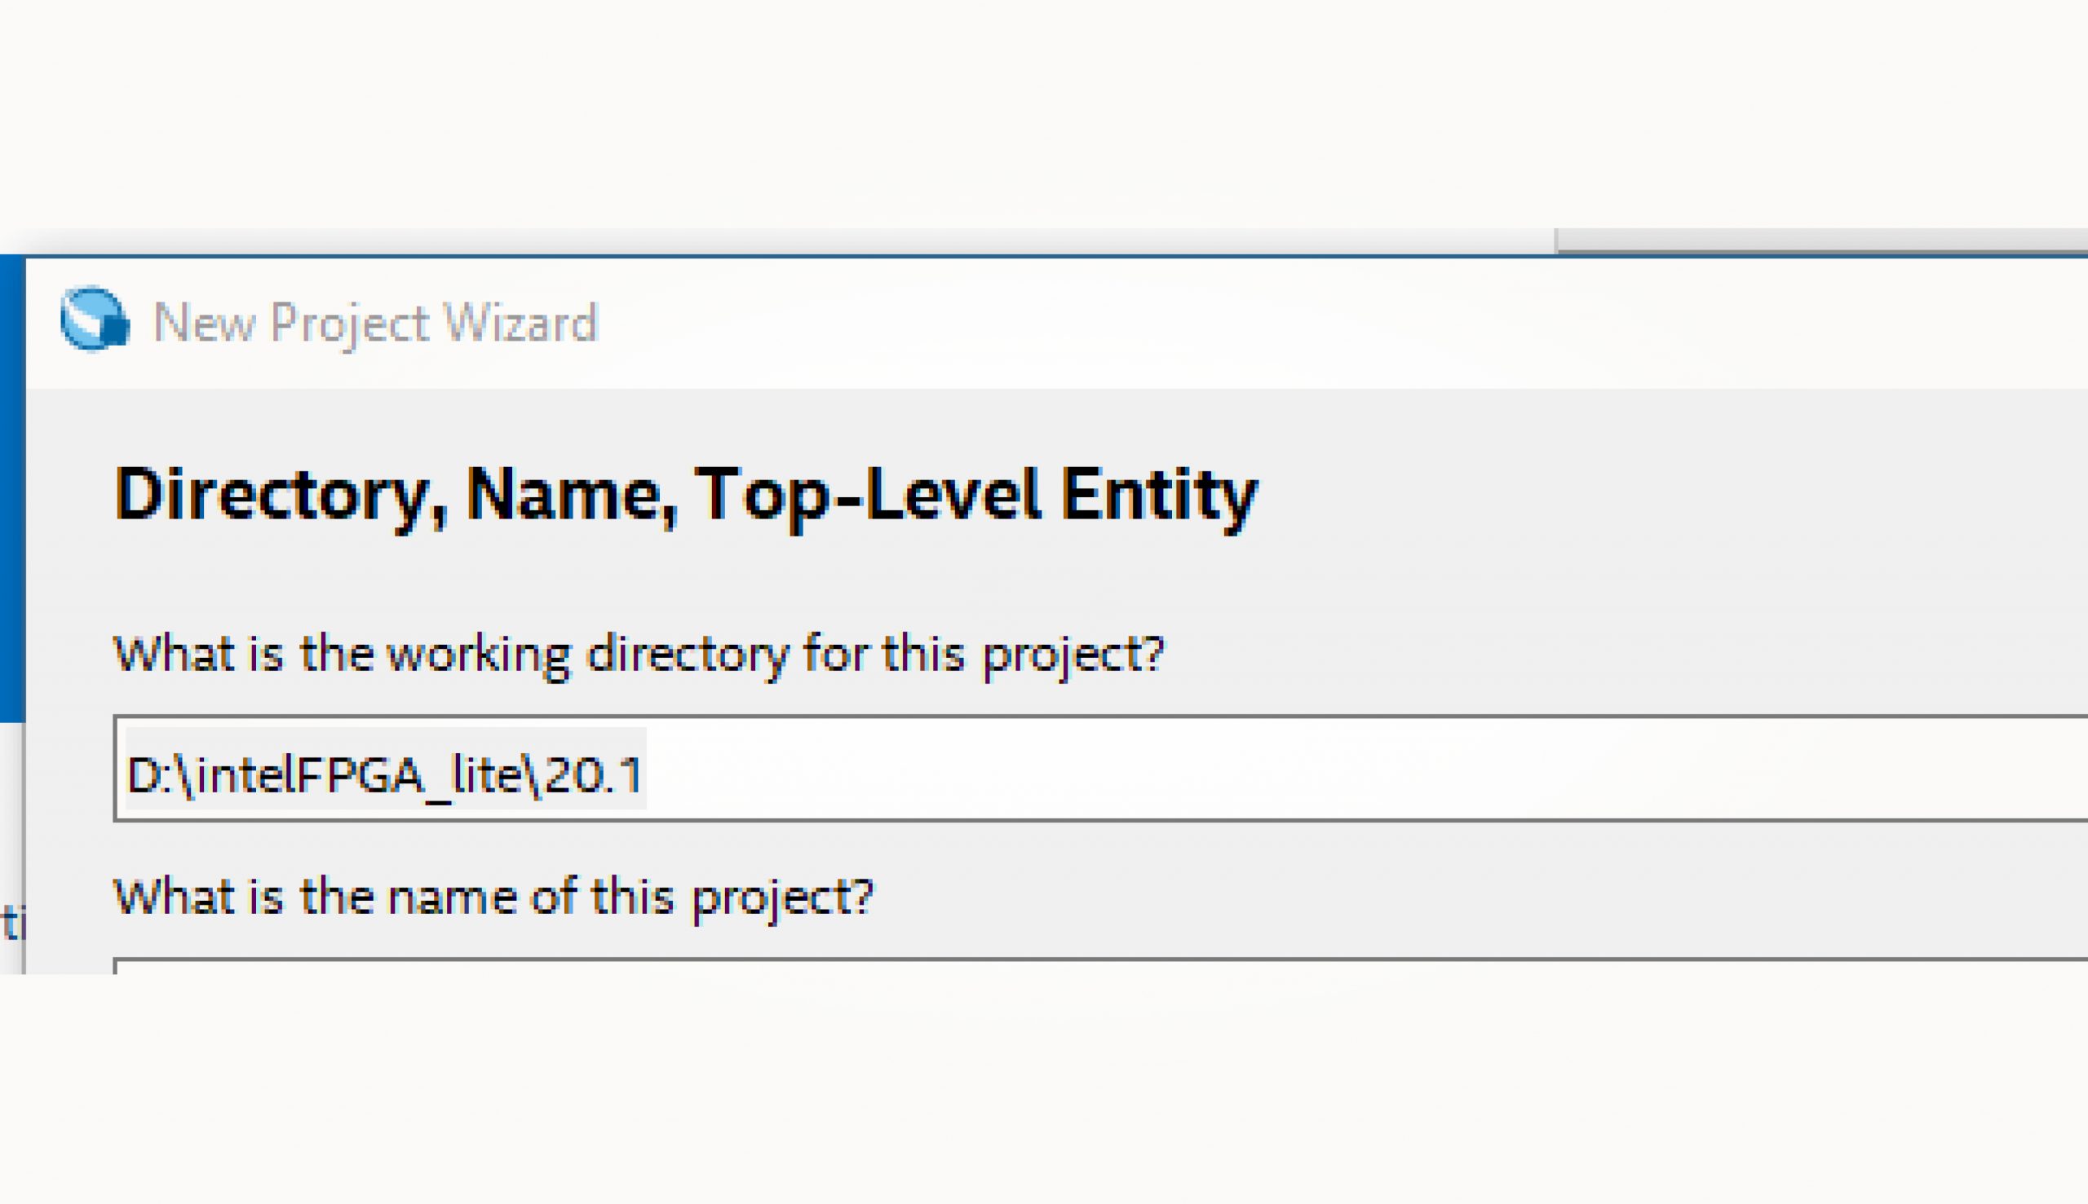The width and height of the screenshot is (2088, 1204).
Task: Click the project name question label
Action: (493, 897)
